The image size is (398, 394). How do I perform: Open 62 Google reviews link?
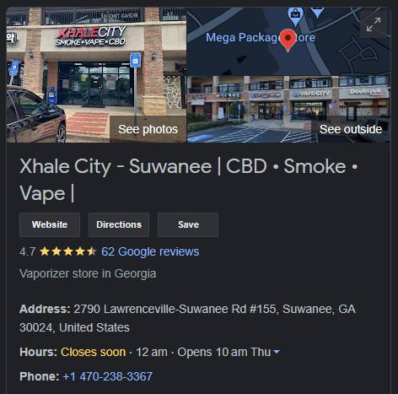point(150,251)
